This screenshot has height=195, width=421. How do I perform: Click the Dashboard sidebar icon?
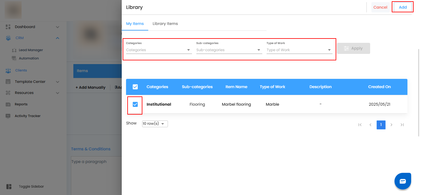point(8,27)
